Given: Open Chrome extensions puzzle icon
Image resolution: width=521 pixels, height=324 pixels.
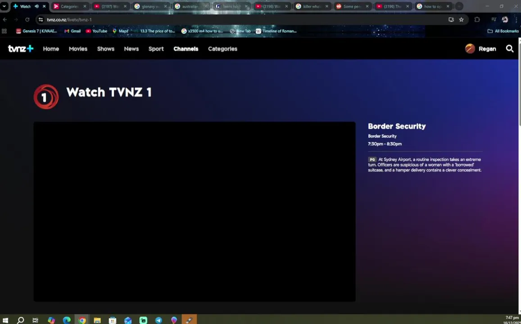Looking at the screenshot, I should tap(477, 20).
